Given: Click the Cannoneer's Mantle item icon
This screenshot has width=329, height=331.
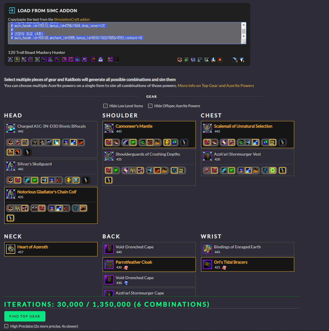Looking at the screenshot, I should tap(109, 128).
